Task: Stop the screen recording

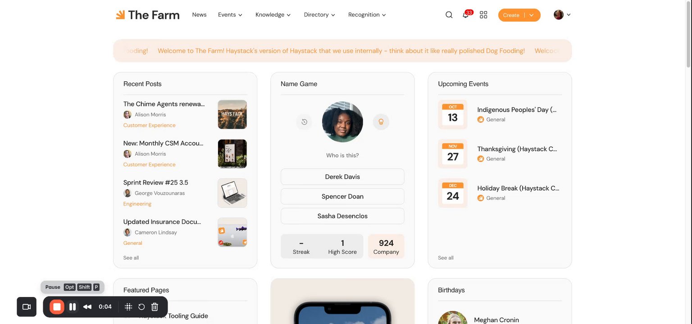Action: [57, 307]
